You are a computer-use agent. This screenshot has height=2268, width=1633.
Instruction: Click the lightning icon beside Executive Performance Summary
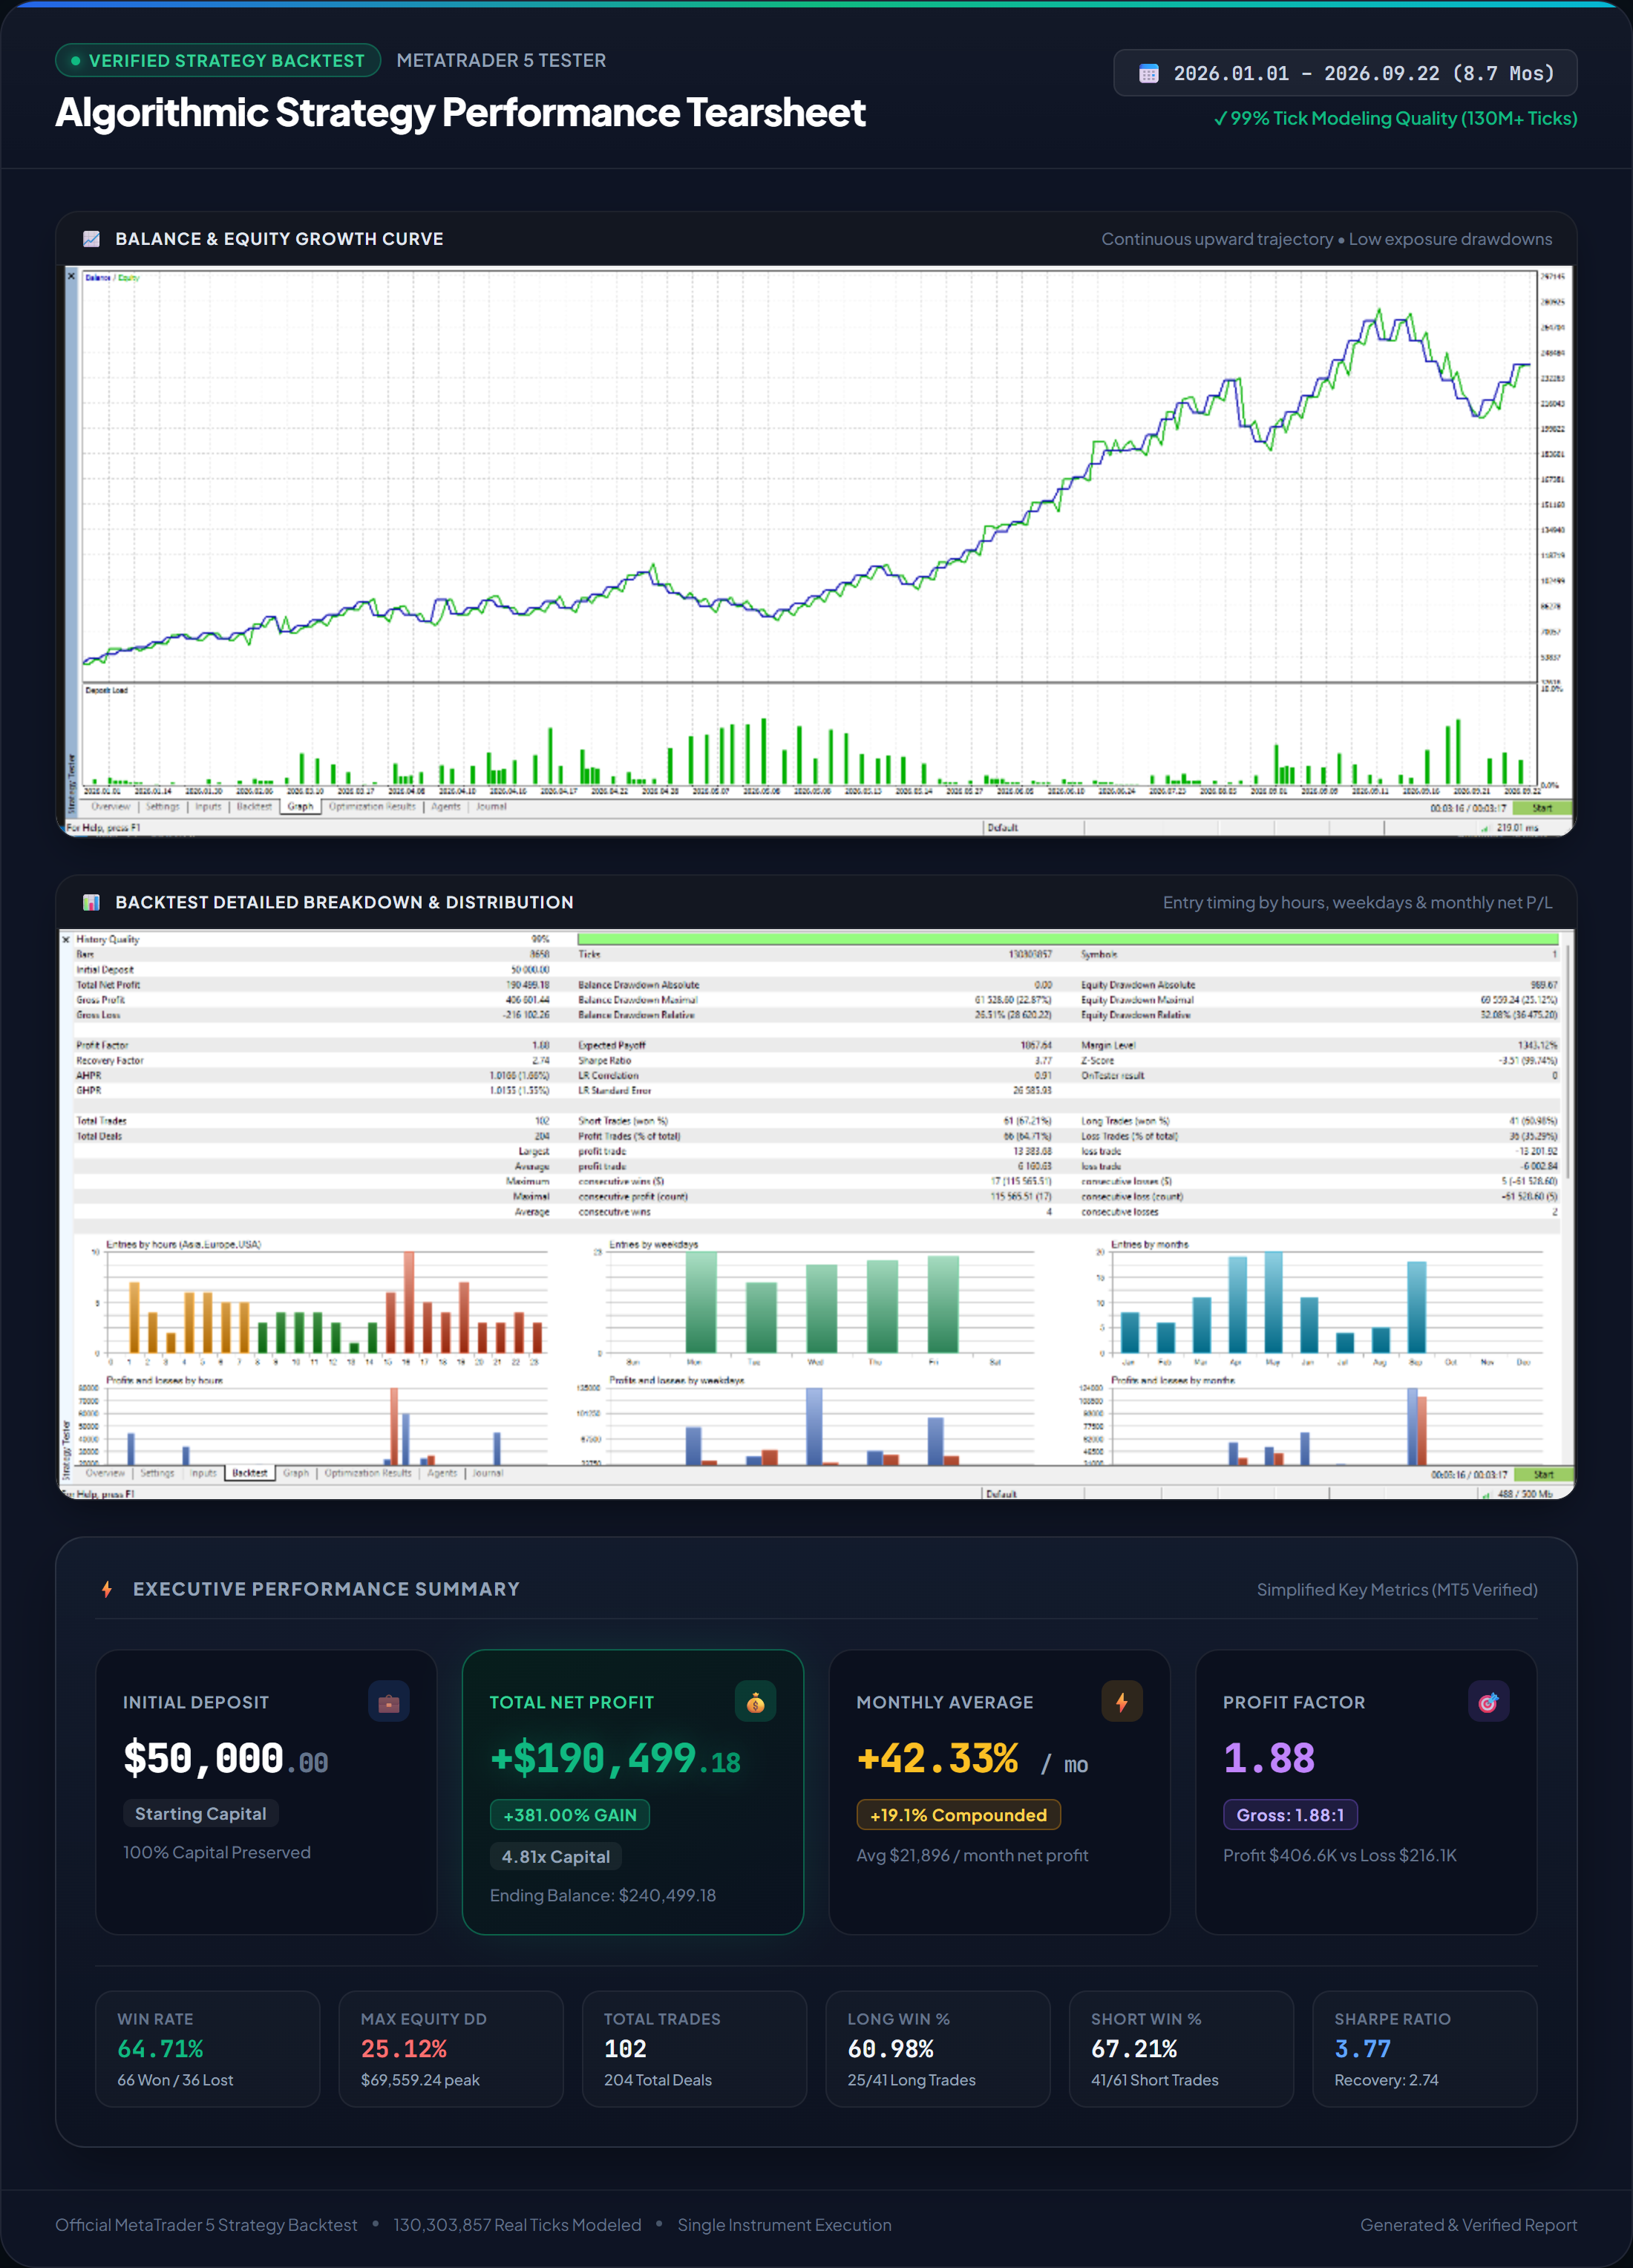[107, 1589]
